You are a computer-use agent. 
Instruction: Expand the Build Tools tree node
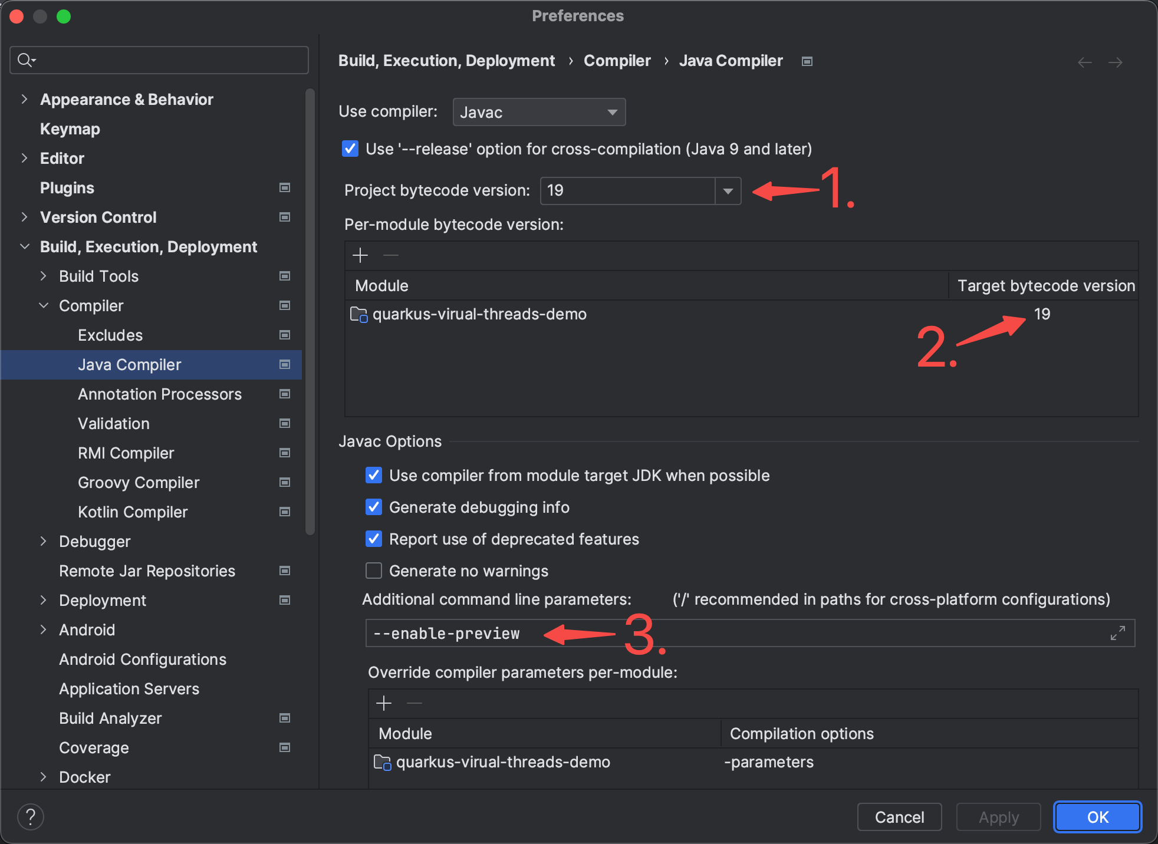(43, 276)
